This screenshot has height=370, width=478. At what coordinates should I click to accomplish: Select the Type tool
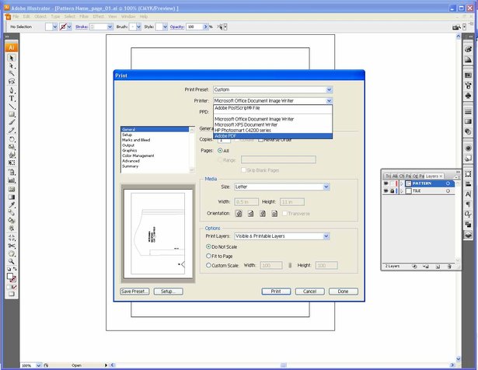[12, 99]
